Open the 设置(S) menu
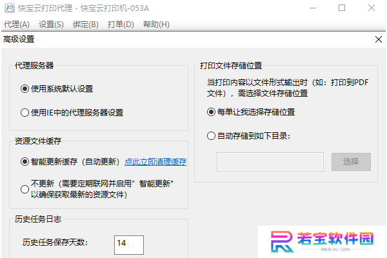Screen dimensions: 387x258 (x=51, y=25)
